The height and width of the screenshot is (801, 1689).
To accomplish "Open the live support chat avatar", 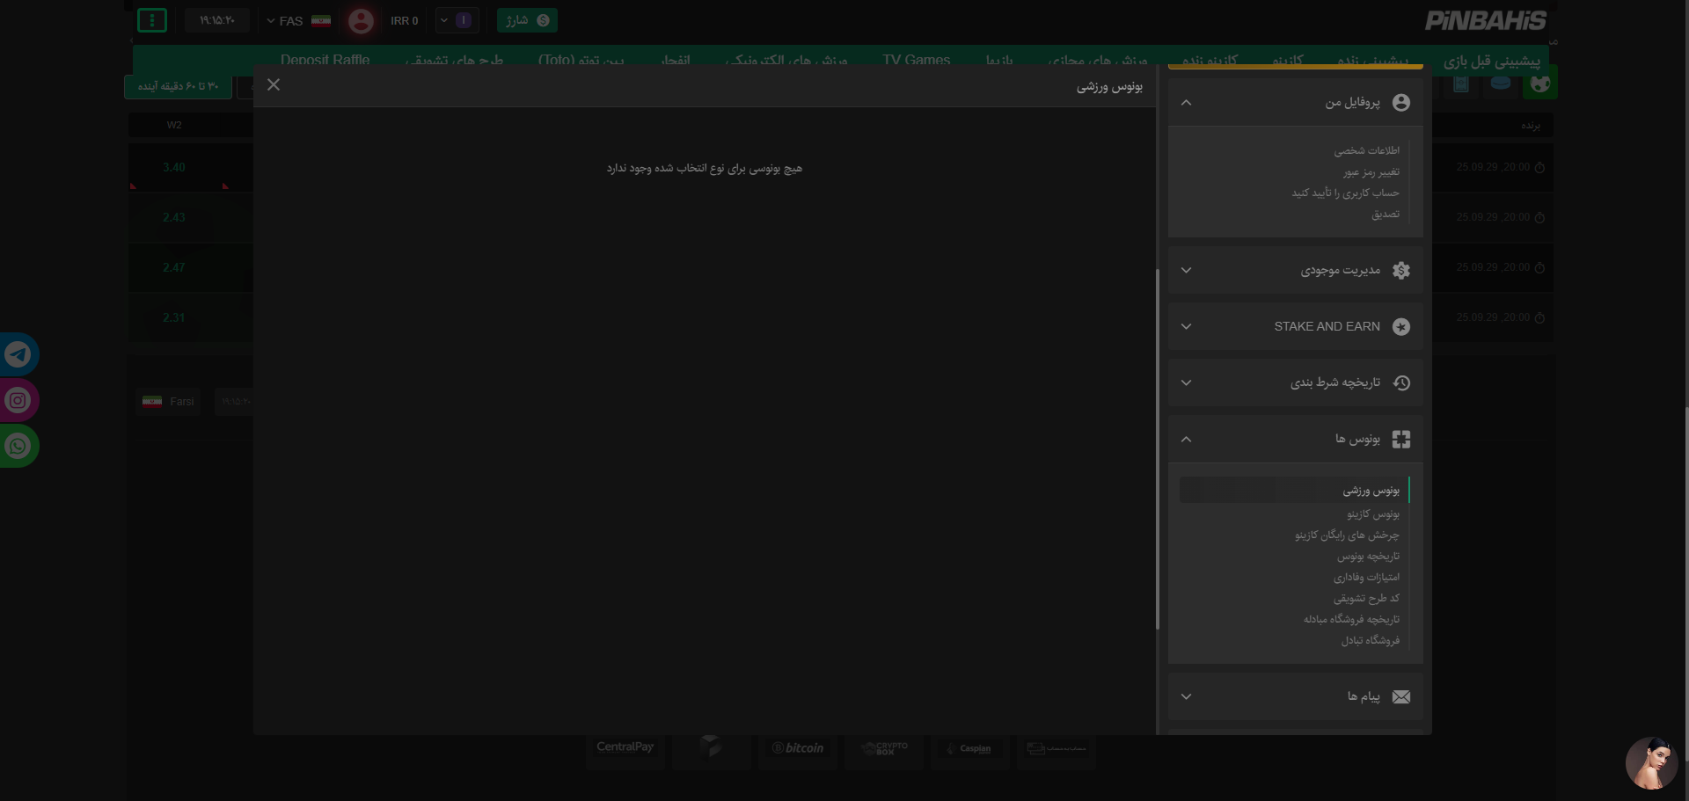I will pos(1650,762).
